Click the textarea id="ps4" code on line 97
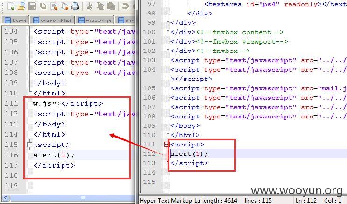This screenshot has height=204, width=347. [276, 4]
